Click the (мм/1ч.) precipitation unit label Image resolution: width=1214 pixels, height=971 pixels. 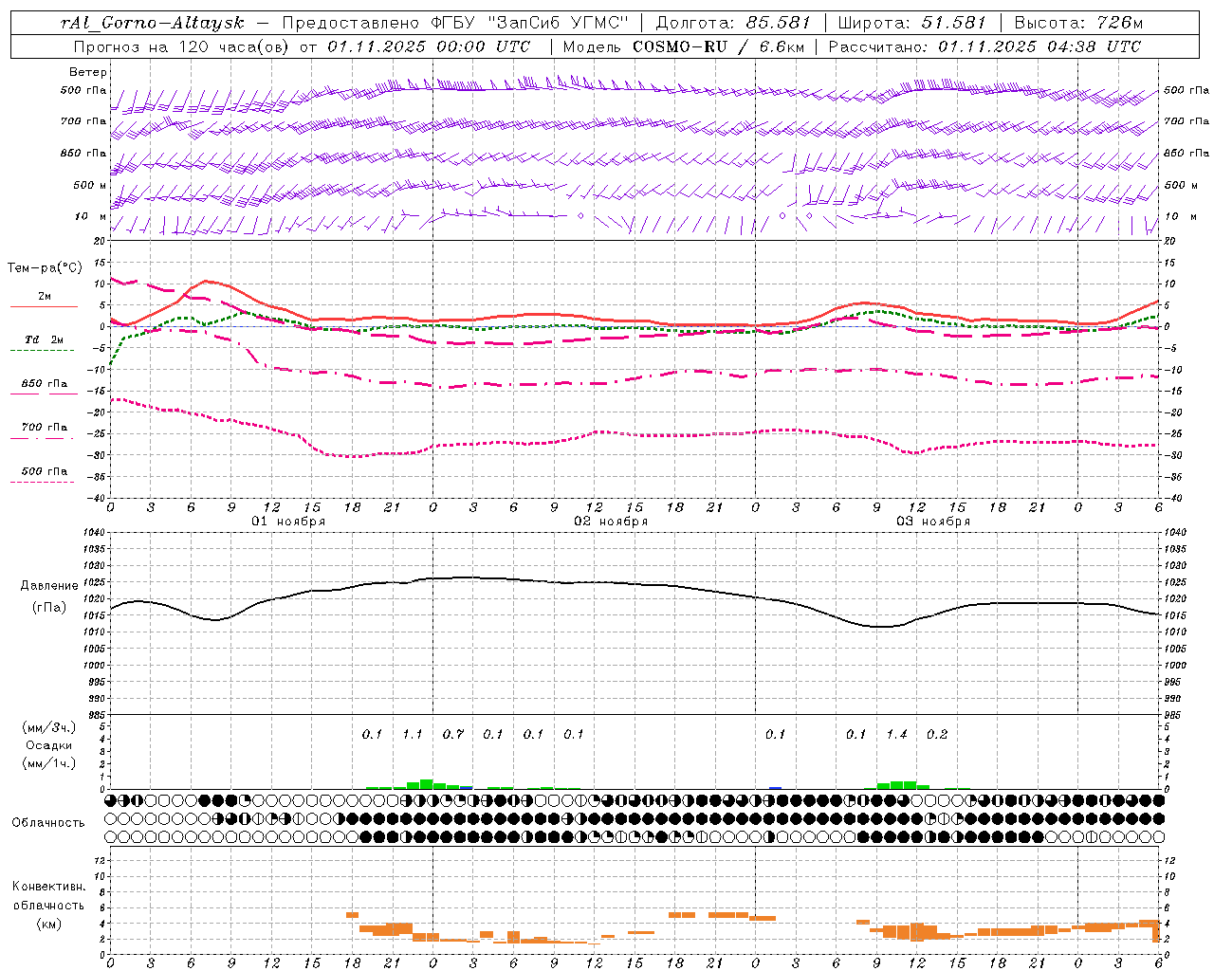tap(49, 763)
